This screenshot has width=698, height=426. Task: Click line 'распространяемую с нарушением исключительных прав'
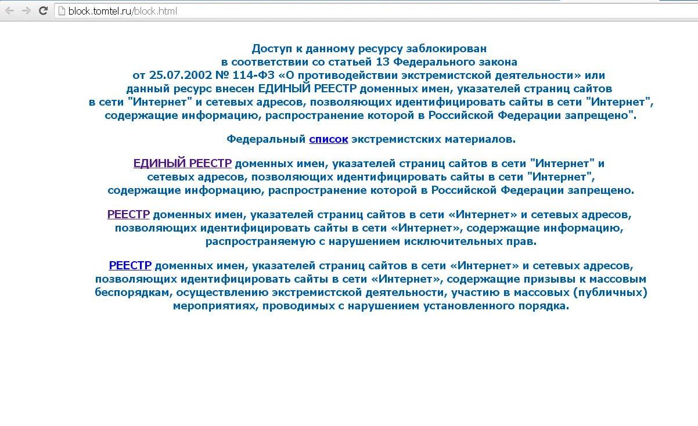point(370,241)
